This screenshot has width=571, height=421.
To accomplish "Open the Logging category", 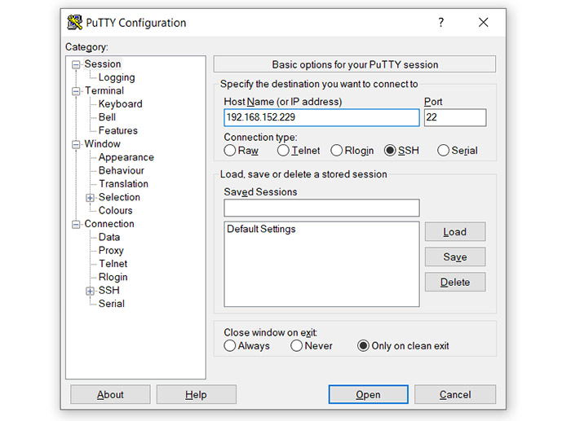I will (117, 77).
